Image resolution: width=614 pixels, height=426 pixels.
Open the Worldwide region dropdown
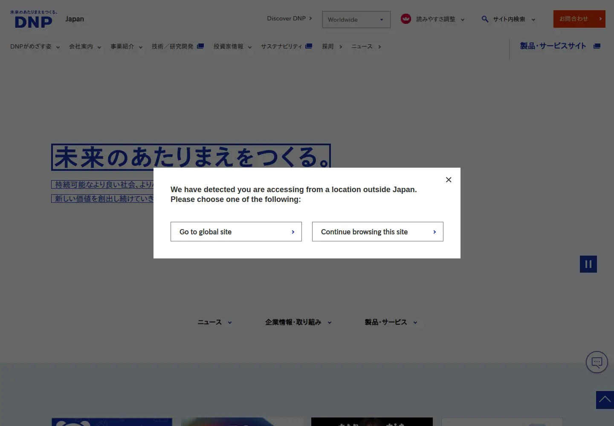point(356,20)
